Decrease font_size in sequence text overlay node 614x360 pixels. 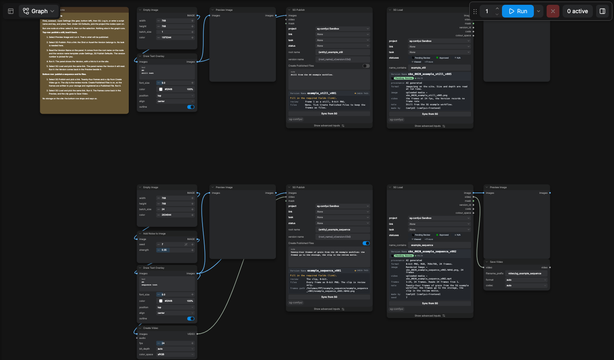click(159, 295)
